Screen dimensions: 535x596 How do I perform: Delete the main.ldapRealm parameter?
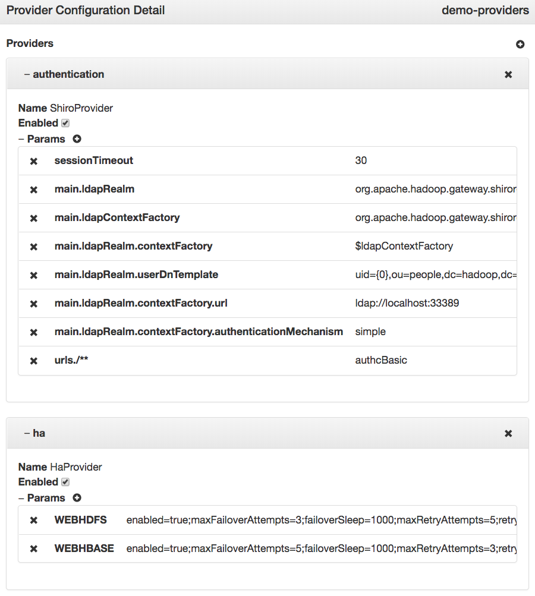33,189
